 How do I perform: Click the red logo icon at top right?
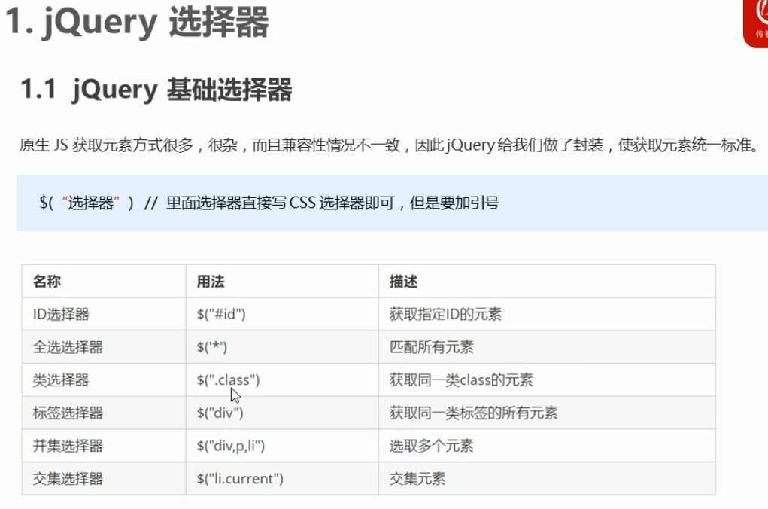(x=756, y=23)
